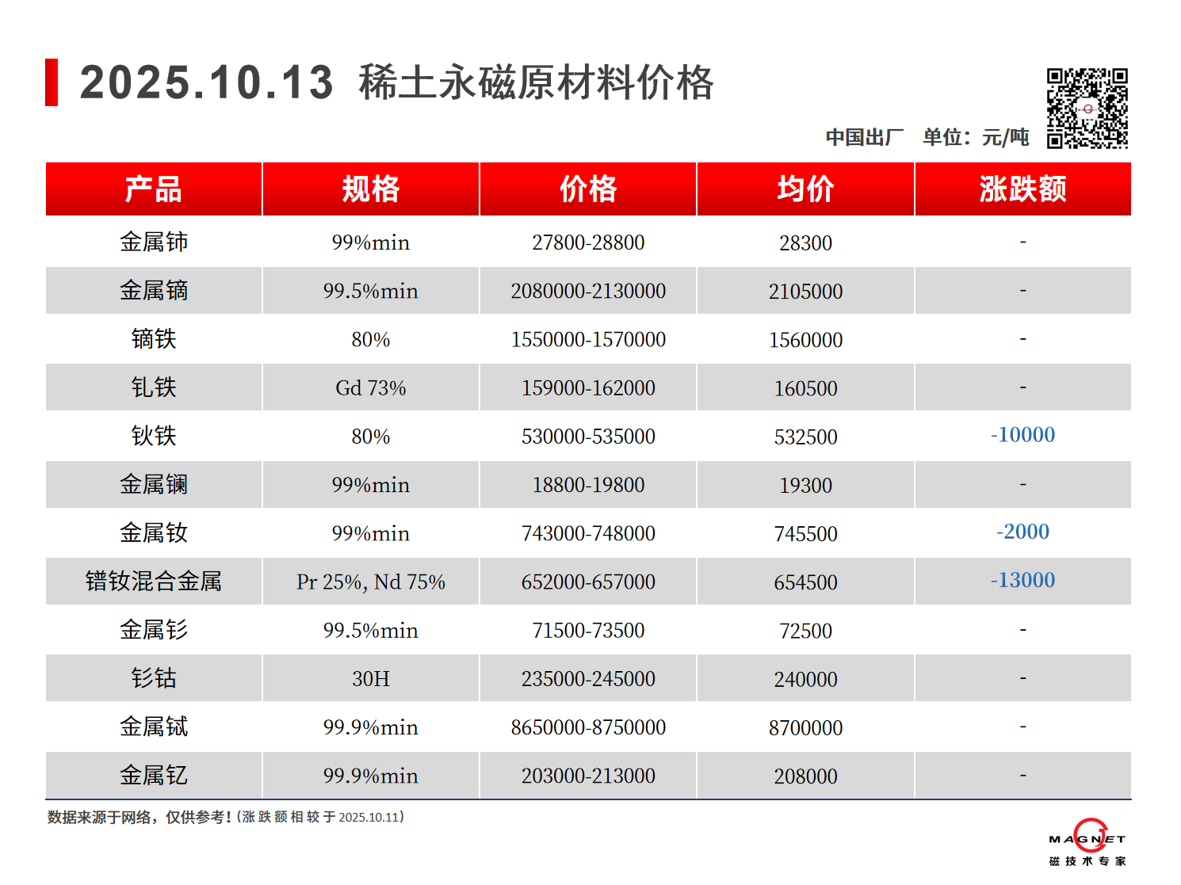Screen dimensions: 1181x885
Task: Click the 均价 column header
Action: [x=805, y=189]
